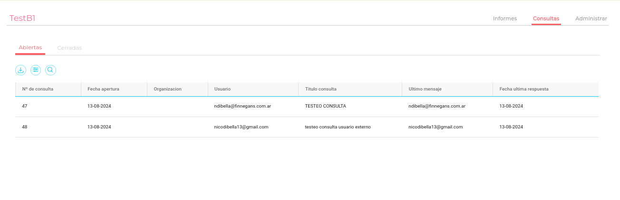The height and width of the screenshot is (200, 620).
Task: Sort by Fecha apertura column header
Action: [x=103, y=89]
